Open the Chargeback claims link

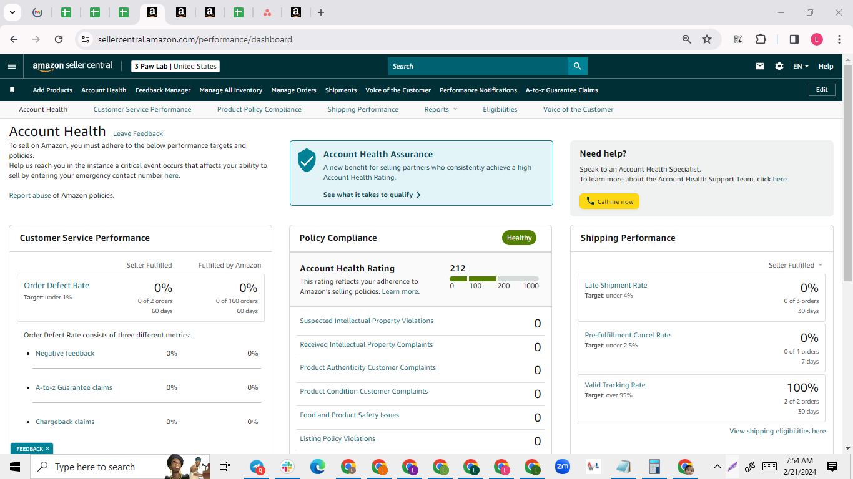(x=65, y=422)
